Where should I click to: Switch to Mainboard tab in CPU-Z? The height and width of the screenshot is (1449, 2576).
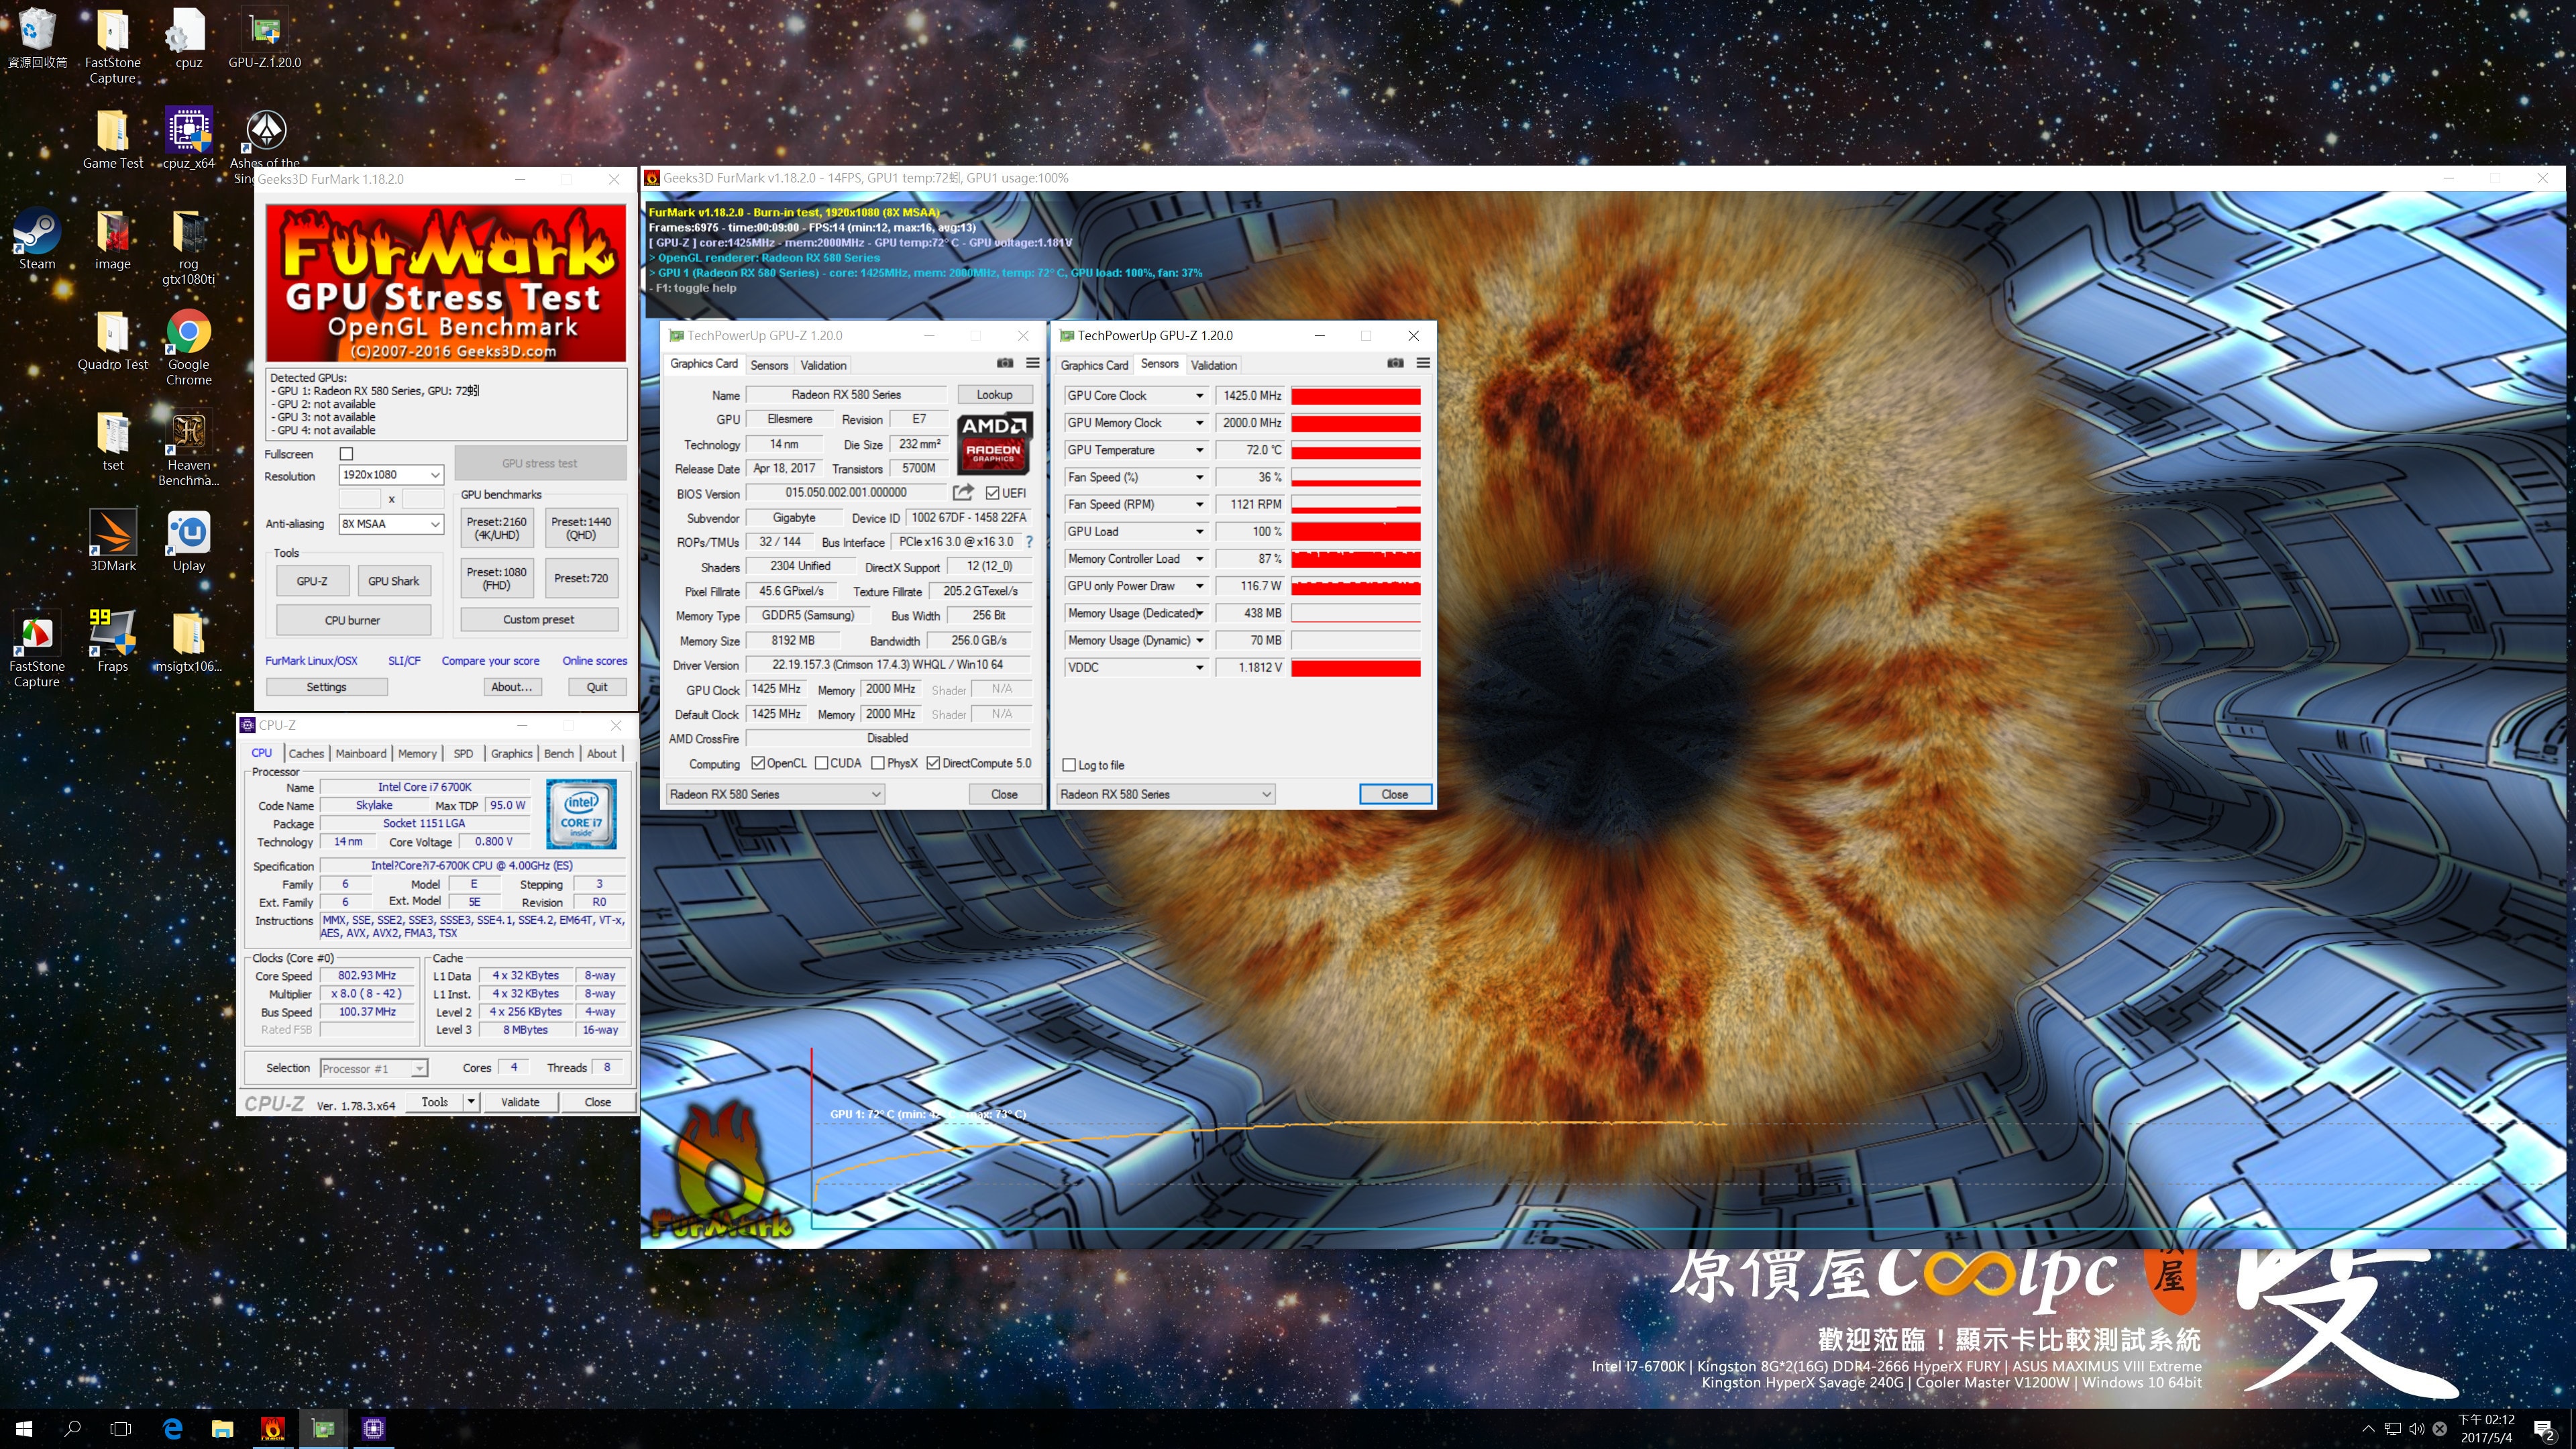click(361, 754)
